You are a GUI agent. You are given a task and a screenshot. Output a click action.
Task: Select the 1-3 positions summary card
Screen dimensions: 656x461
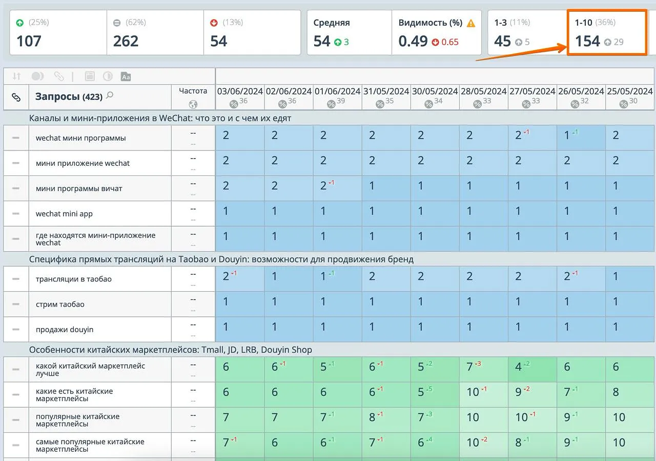coord(527,33)
